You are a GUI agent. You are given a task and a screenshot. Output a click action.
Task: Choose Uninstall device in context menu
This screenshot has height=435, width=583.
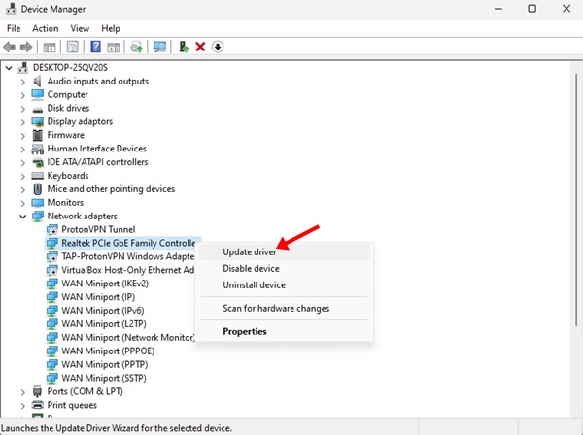285,285
